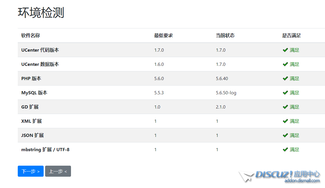The image size is (325, 188).
Task: Click the 满足 status text in the XML 扩展 row
Action: tap(294, 121)
